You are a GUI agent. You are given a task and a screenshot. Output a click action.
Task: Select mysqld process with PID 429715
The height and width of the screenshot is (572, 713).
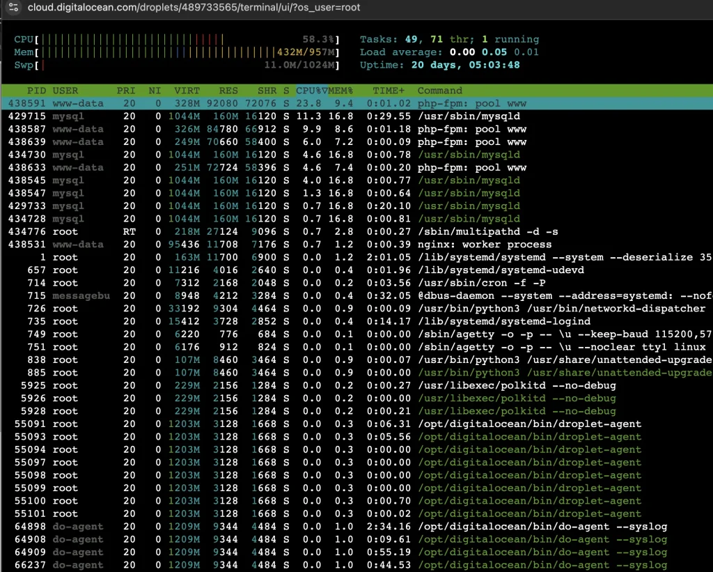pyautogui.click(x=356, y=116)
